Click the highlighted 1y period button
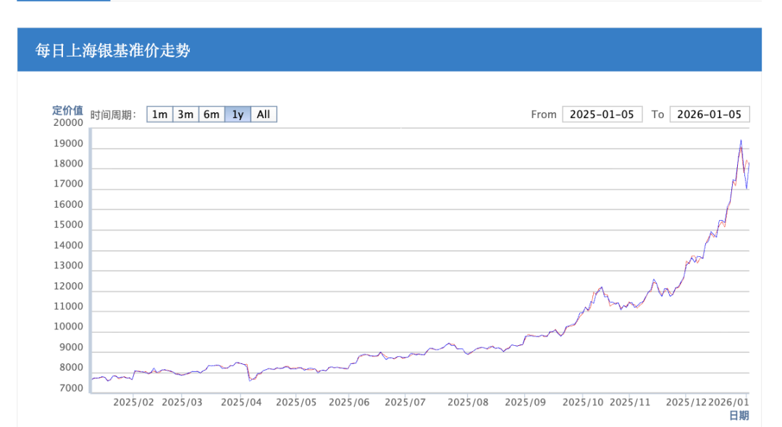This screenshot has height=427, width=782. click(237, 114)
